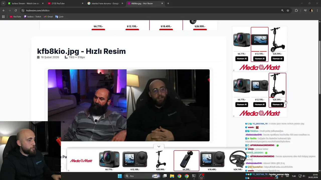Open the Gmail bookmark
This screenshot has width=321, height=180.
click(48, 16)
